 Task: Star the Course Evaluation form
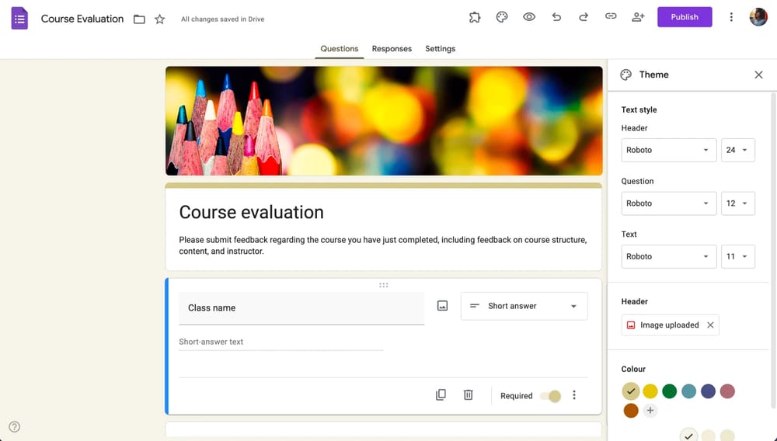159,19
